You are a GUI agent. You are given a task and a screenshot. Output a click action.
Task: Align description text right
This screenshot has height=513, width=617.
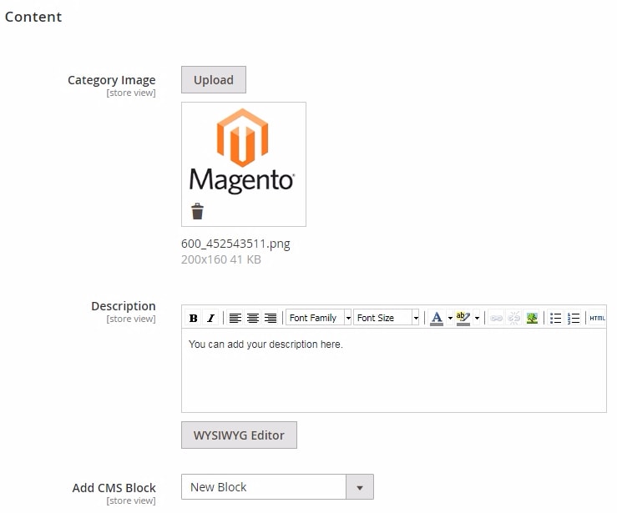(x=271, y=318)
